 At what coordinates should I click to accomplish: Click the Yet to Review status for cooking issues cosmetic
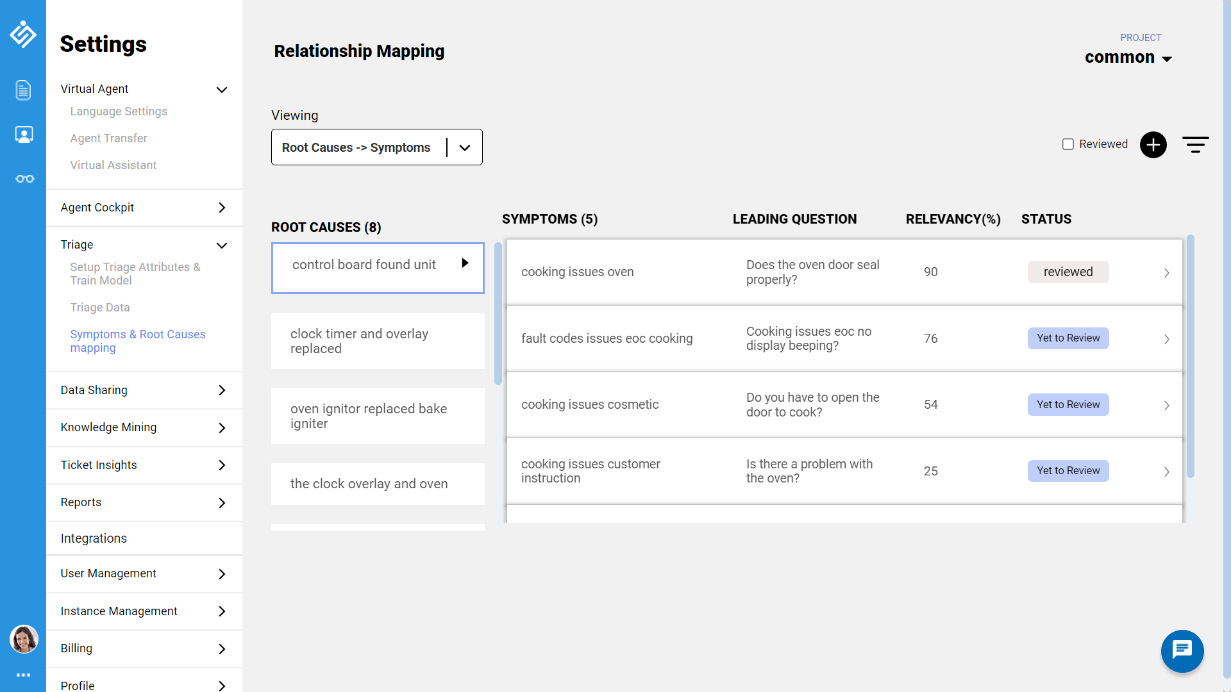(1068, 404)
